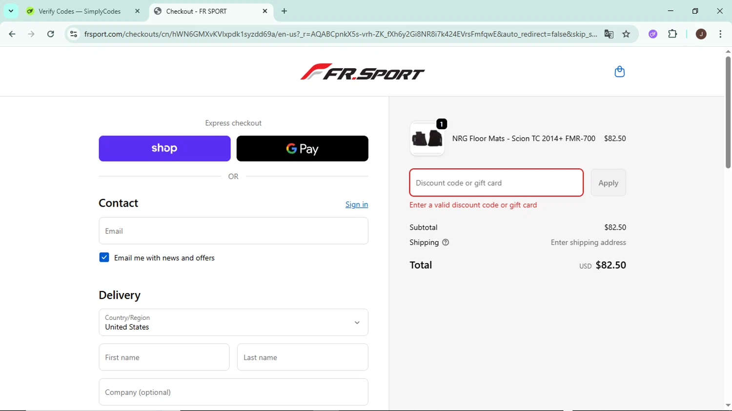
Task: Uncheck Email me with news and offers
Action: click(104, 257)
